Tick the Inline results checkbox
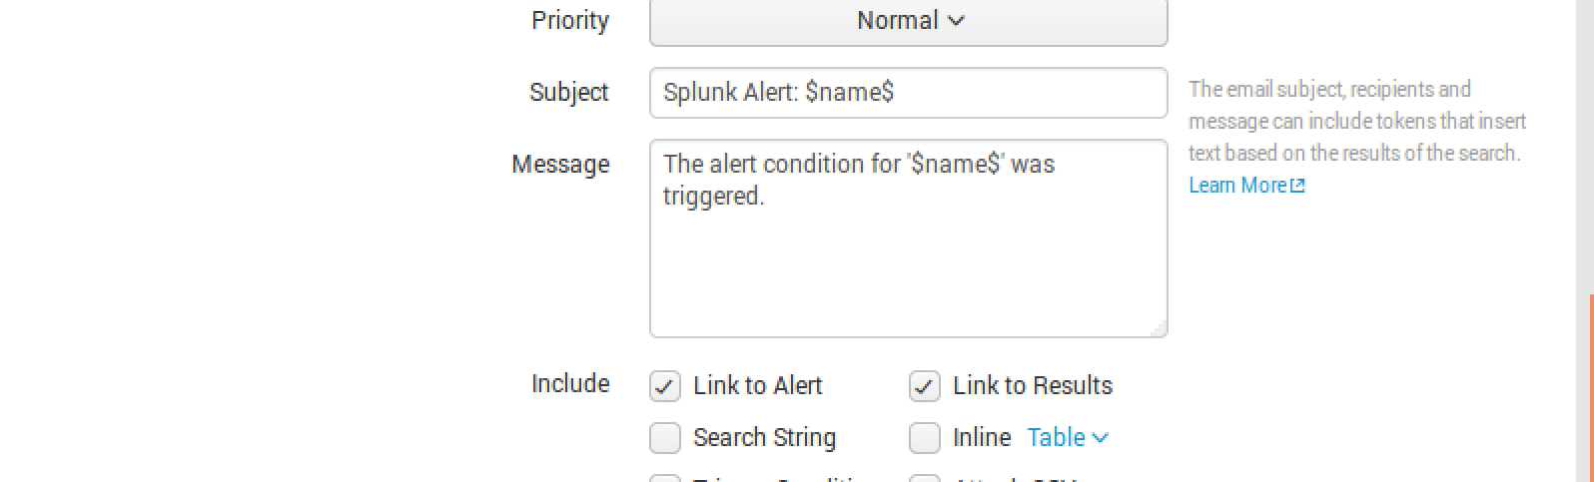Screen dimensions: 1594x482 click(925, 438)
